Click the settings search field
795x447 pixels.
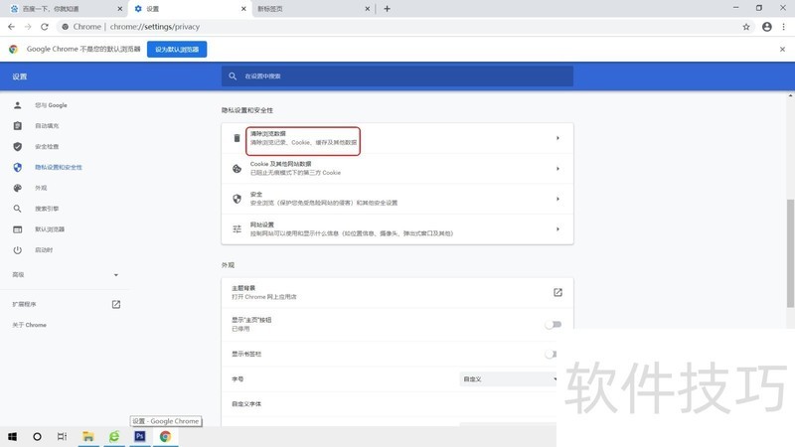click(397, 76)
